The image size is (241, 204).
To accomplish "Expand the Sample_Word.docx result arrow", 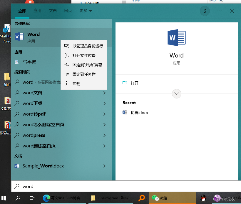I will (x=105, y=166).
